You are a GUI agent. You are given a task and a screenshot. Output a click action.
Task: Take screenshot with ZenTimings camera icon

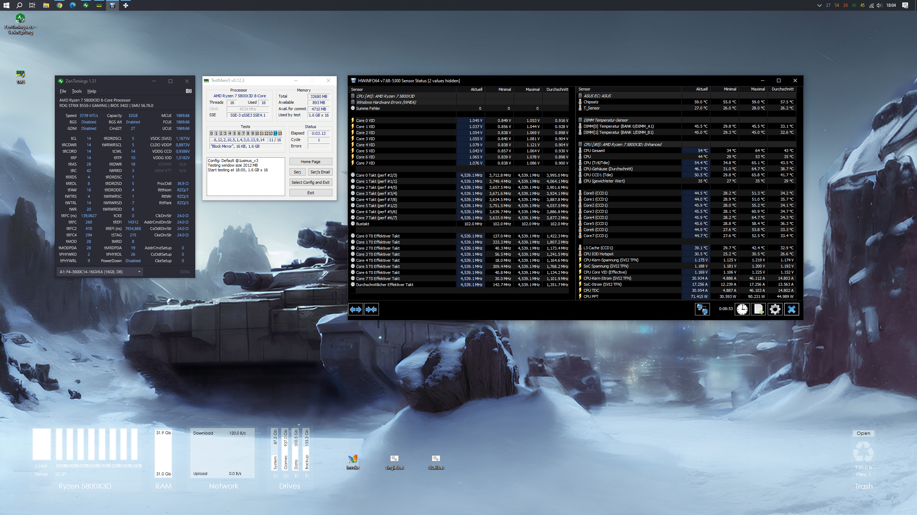188,91
